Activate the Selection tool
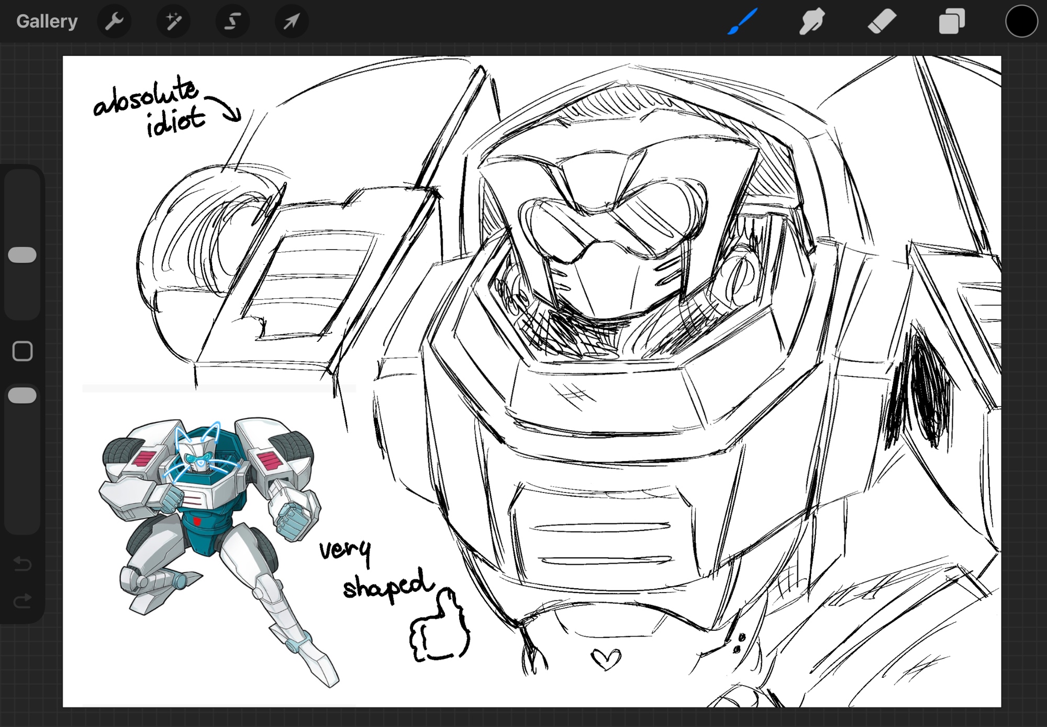The width and height of the screenshot is (1047, 727). tap(232, 21)
